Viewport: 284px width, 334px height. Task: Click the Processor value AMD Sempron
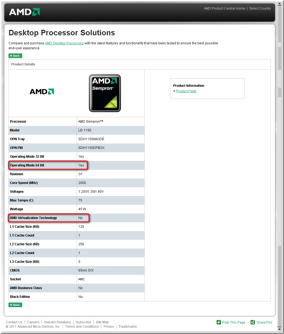(x=91, y=122)
